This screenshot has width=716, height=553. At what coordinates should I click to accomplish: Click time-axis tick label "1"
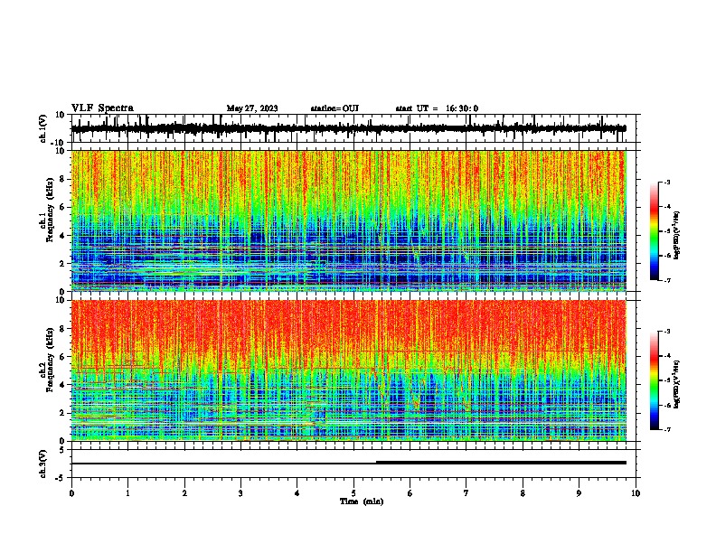pos(127,493)
